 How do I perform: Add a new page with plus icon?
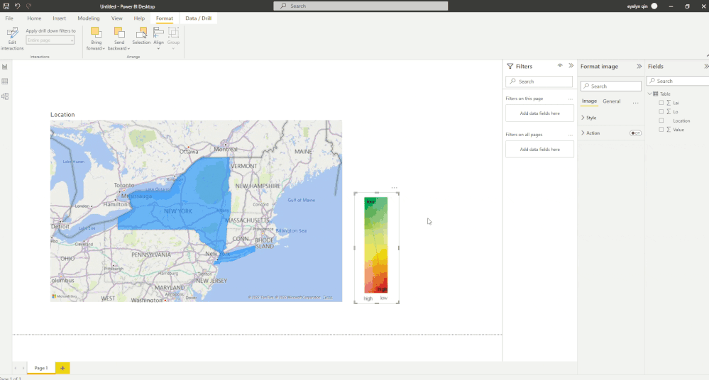coord(62,368)
